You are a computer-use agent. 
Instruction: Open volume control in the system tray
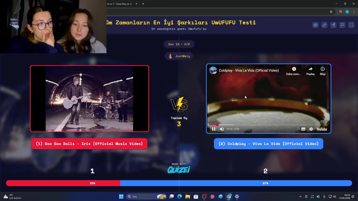[335, 197]
